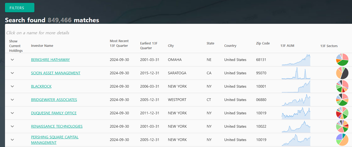Click the 13F Sectors column header

[x=329, y=46]
